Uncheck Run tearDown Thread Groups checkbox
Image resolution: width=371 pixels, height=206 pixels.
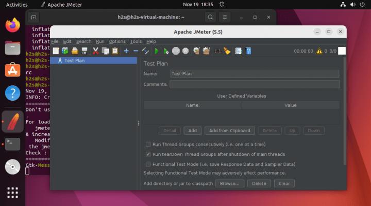point(148,154)
